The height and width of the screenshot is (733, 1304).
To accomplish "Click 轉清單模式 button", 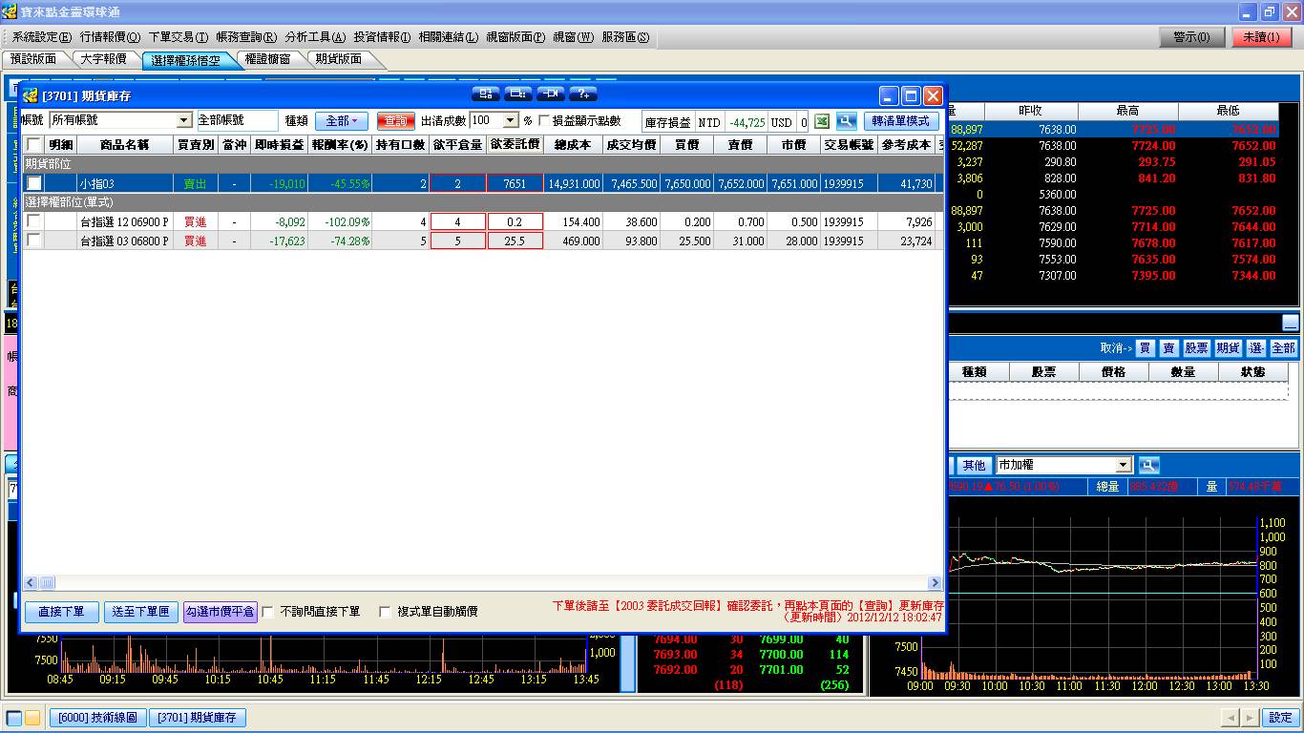I will (x=901, y=121).
